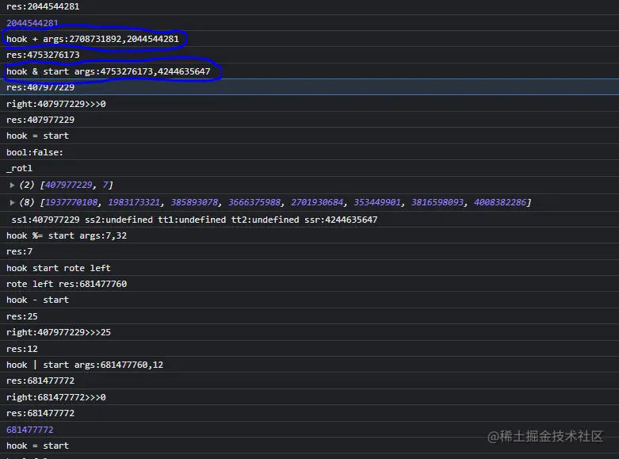Select array value 2701930684
The height and width of the screenshot is (459, 619).
[317, 202]
